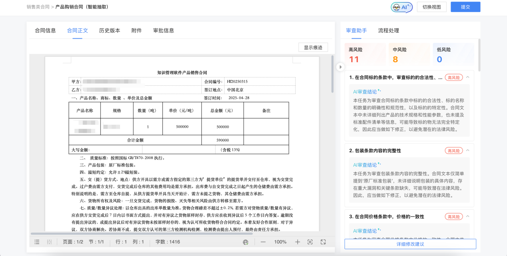This screenshot has height=256, width=507.
Task: Select the 审查助手 tab
Action: [357, 30]
